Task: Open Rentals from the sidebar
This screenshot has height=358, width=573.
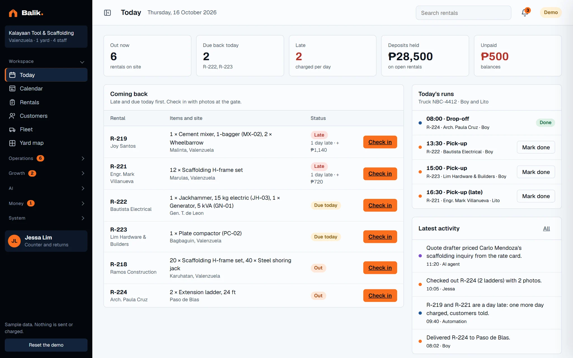Action: (x=46, y=102)
